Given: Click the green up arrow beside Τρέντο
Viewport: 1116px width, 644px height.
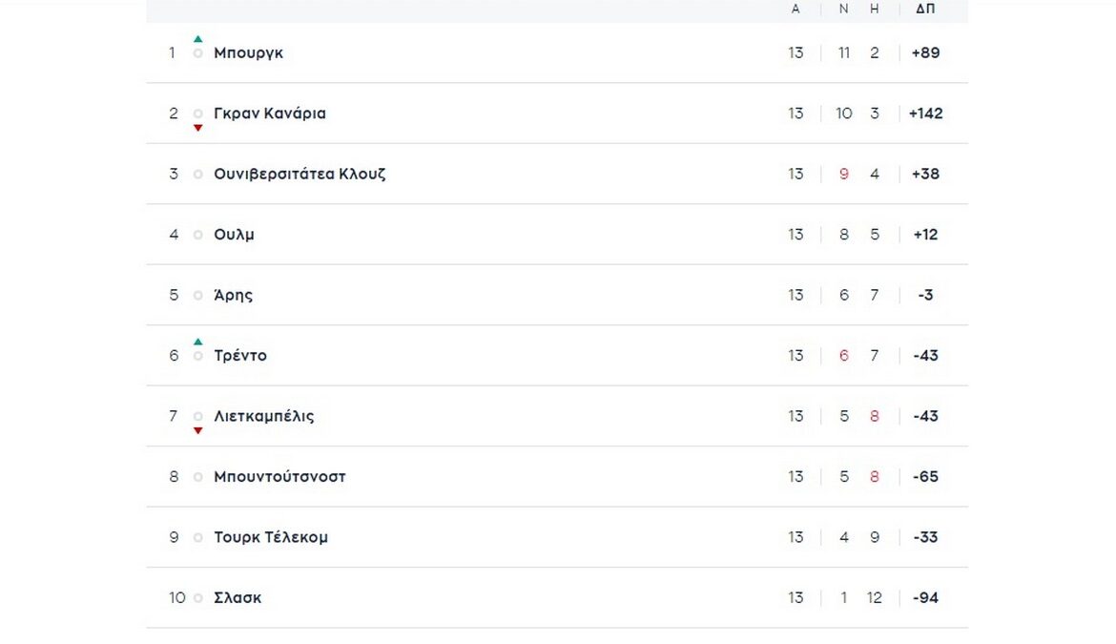Looking at the screenshot, I should [x=198, y=342].
